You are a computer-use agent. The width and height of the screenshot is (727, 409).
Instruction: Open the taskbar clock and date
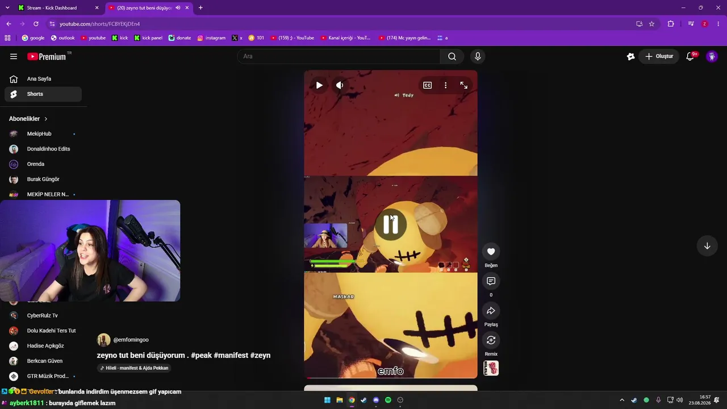700,400
